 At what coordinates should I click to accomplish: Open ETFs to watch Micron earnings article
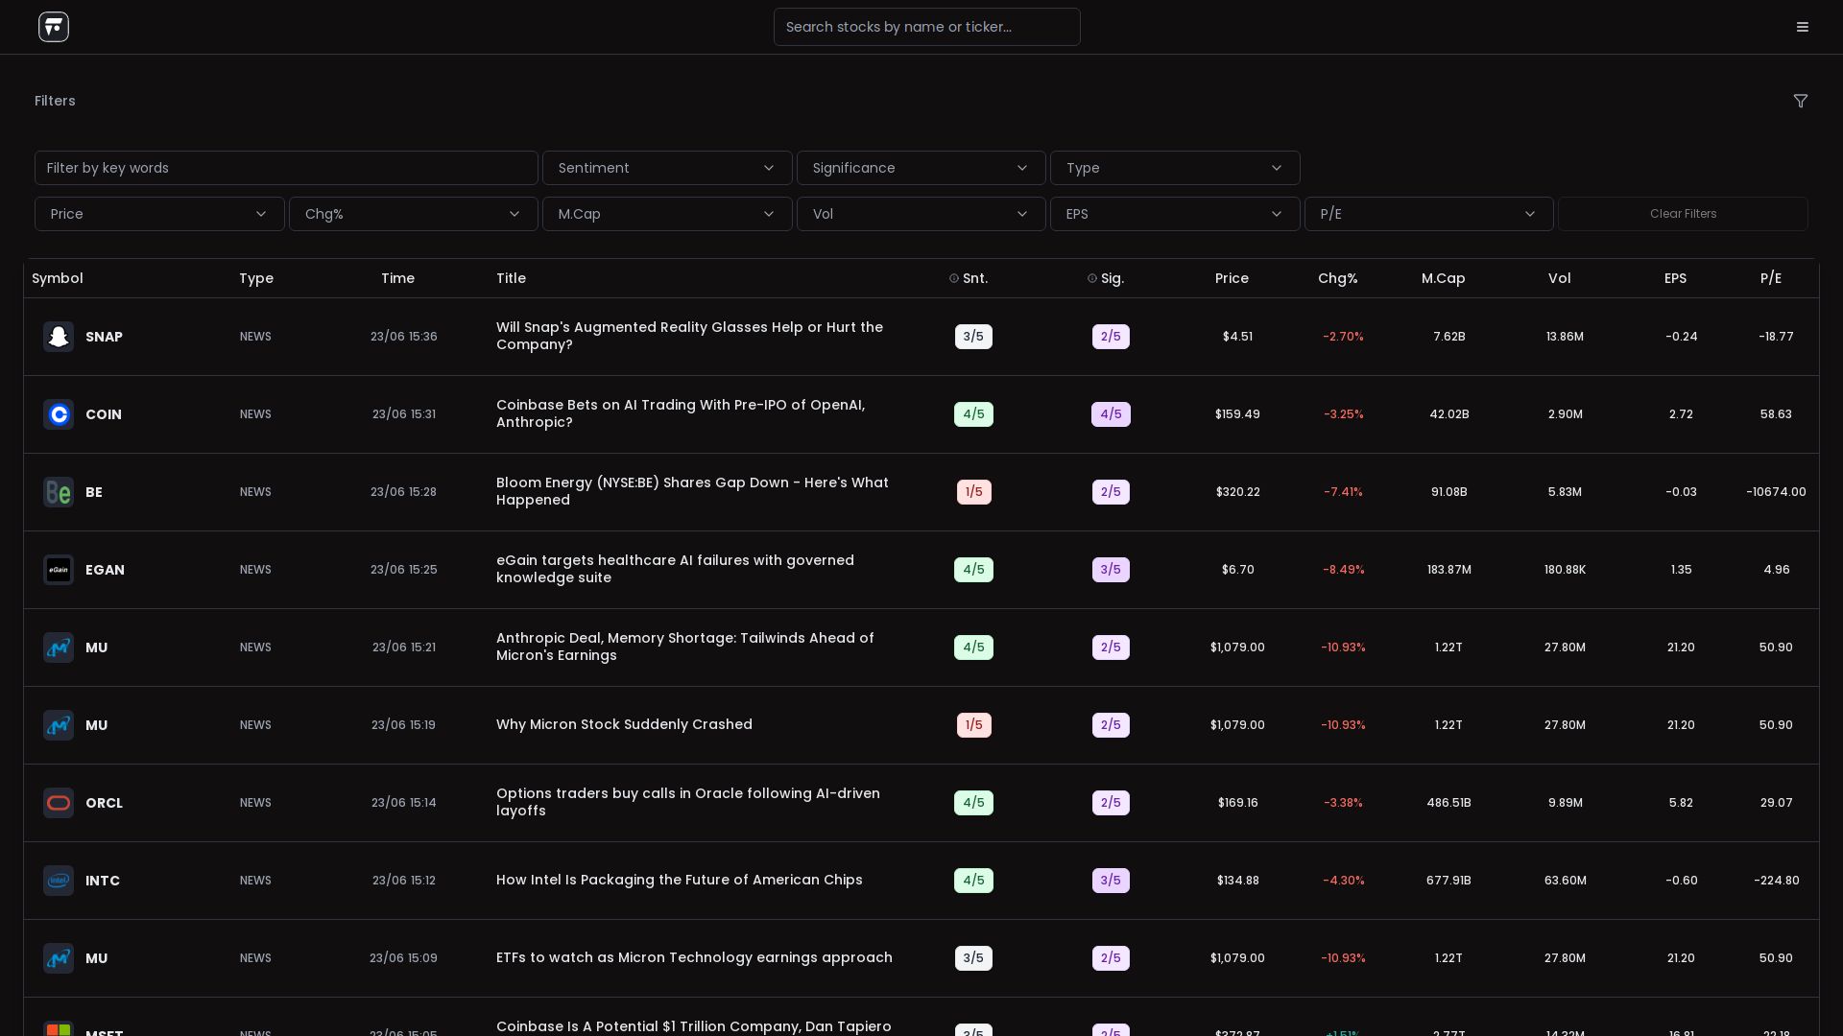(x=694, y=958)
